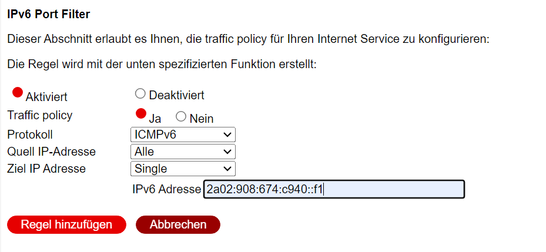This screenshot has height=252, width=546.
Task: Choose the Nein radio button for Traffic policy
Action: click(181, 116)
